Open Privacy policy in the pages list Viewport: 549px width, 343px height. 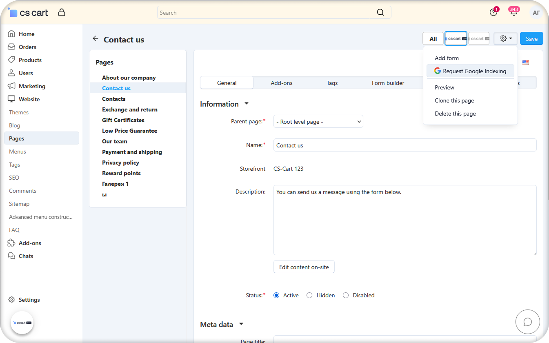[x=120, y=163]
